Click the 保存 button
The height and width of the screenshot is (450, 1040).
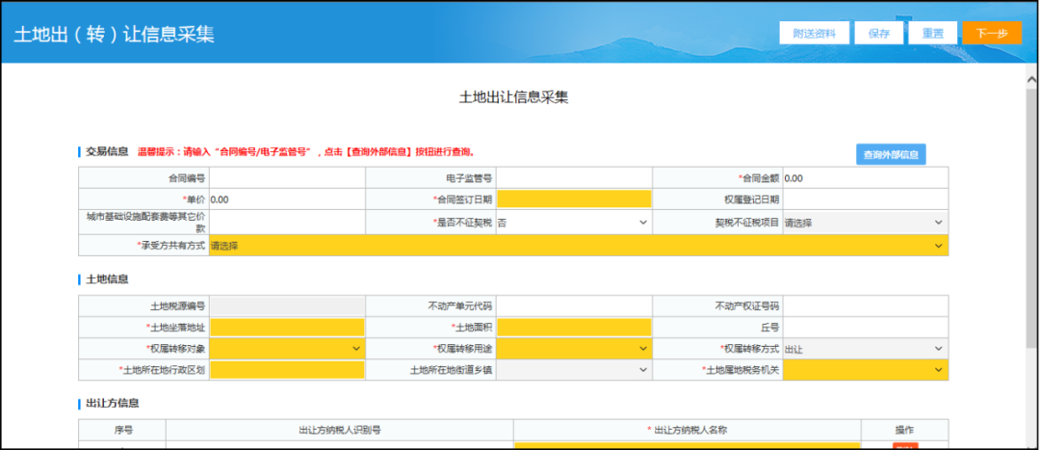pyautogui.click(x=878, y=33)
